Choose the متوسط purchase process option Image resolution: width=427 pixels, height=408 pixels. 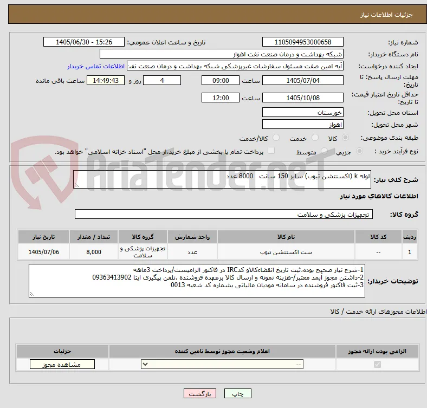pyautogui.click(x=324, y=151)
